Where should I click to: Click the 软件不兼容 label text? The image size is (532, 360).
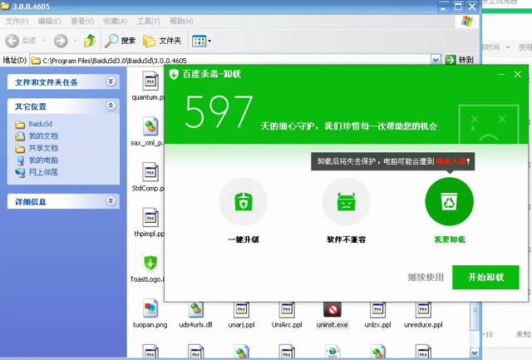point(346,239)
